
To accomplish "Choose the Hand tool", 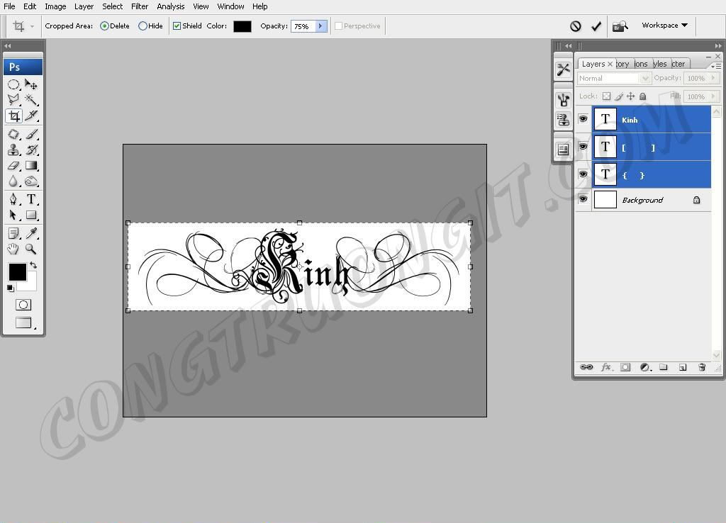I will click(x=13, y=249).
